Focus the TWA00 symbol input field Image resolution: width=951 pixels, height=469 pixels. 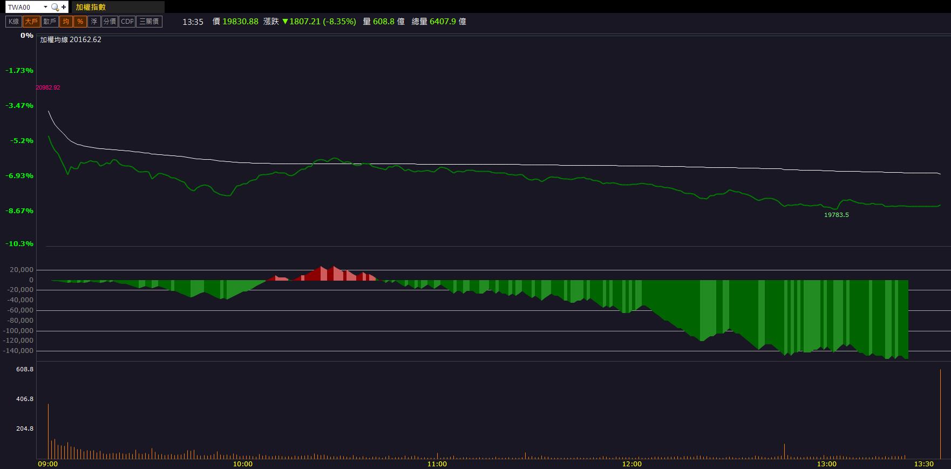tap(24, 7)
